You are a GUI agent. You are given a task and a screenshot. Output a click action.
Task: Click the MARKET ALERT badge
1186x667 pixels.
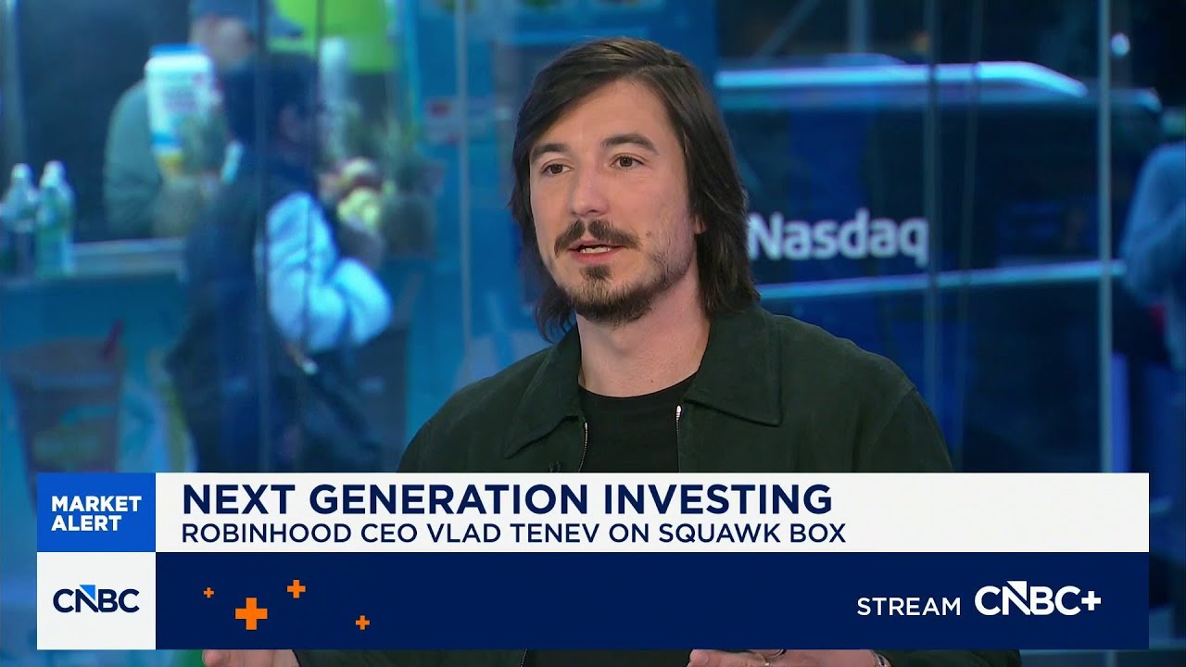[96, 513]
